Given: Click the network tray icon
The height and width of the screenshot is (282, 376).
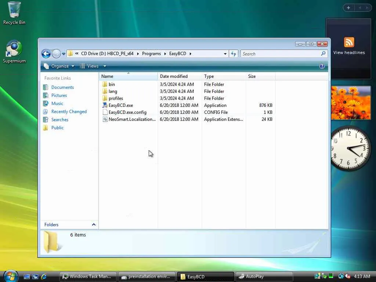Looking at the screenshot, I should (341, 276).
